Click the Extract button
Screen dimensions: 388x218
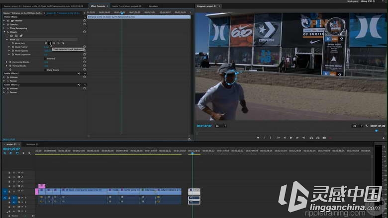point(318,138)
